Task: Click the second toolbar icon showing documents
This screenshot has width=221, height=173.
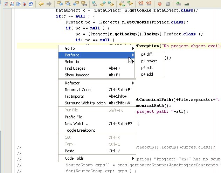Action: [12, 4]
